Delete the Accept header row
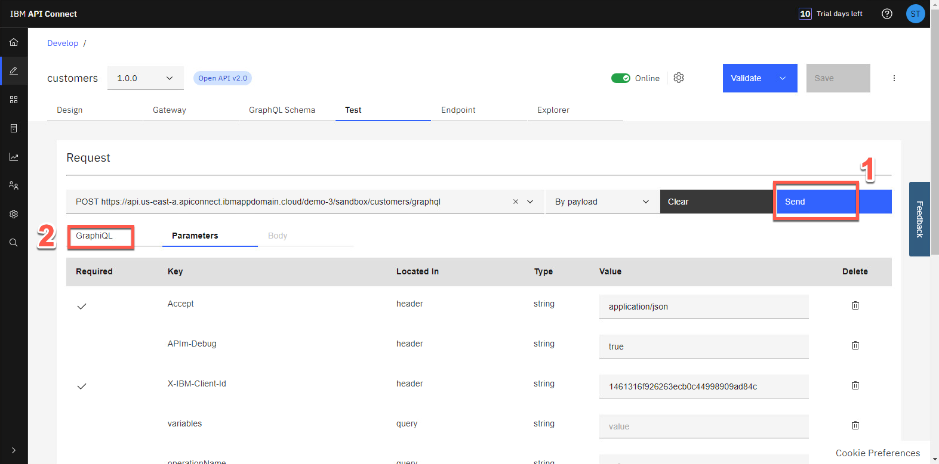The height and width of the screenshot is (464, 939). point(855,305)
